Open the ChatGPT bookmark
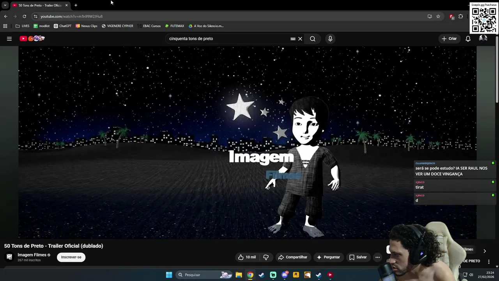 63,26
